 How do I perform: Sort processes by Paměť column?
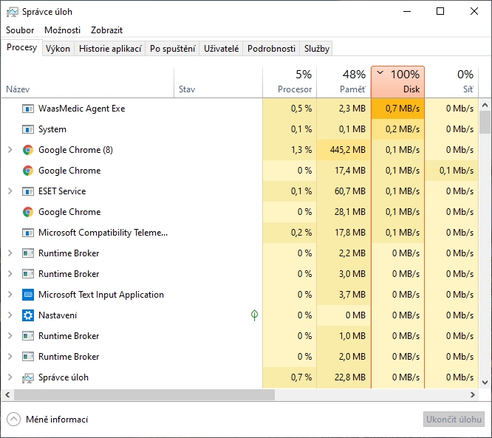coord(344,81)
